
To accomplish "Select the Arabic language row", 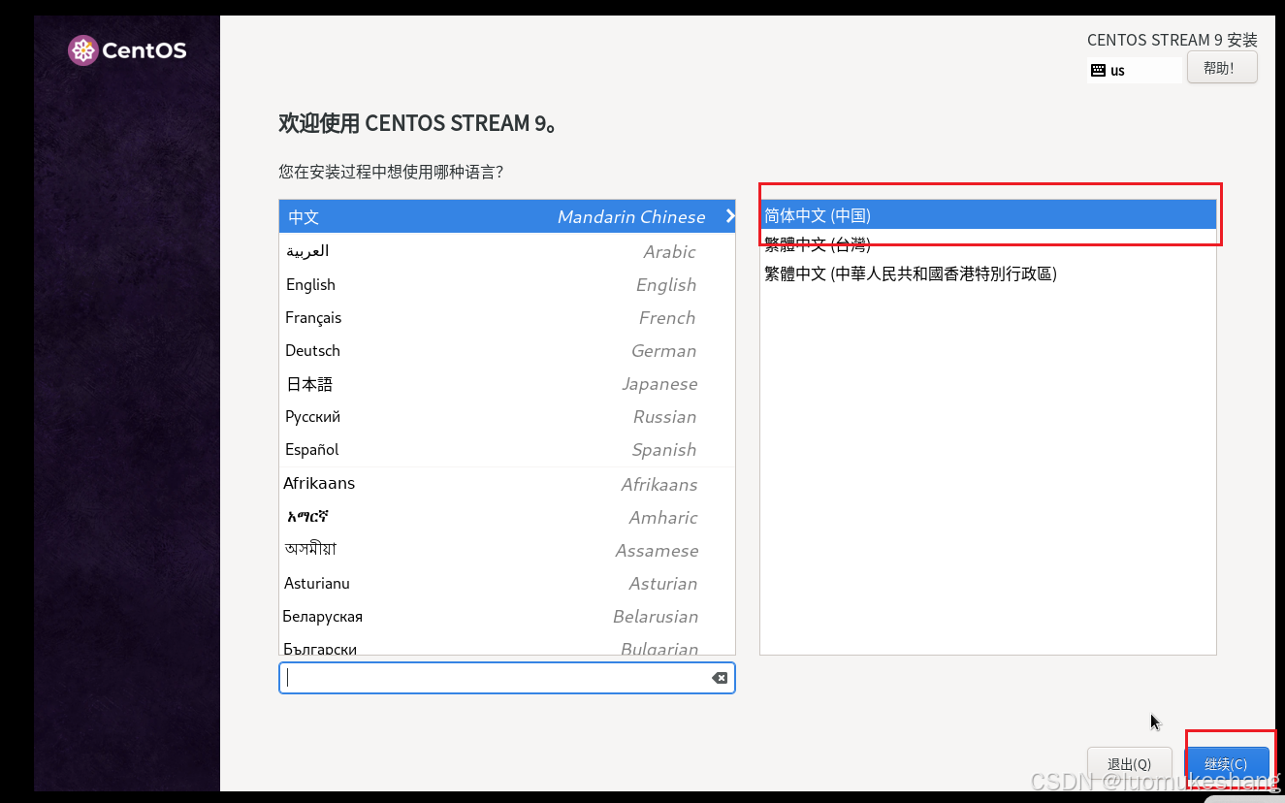I will pos(507,251).
